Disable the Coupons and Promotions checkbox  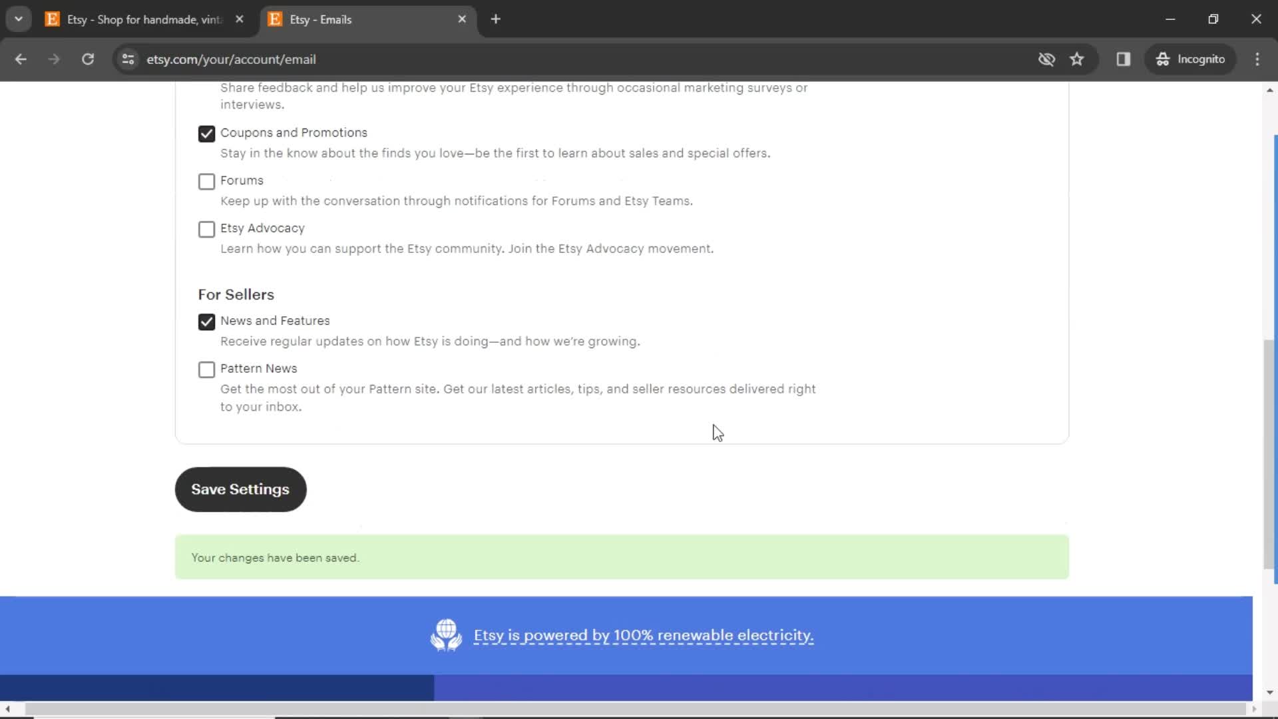tap(206, 133)
